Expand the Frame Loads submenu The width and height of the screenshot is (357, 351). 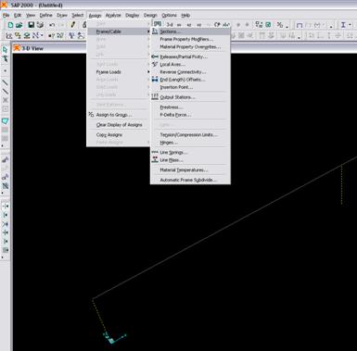click(x=119, y=72)
